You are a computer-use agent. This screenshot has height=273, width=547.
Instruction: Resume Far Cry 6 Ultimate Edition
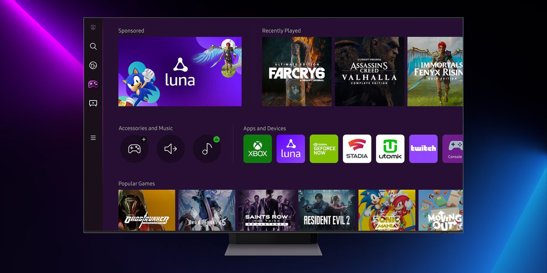(x=297, y=71)
